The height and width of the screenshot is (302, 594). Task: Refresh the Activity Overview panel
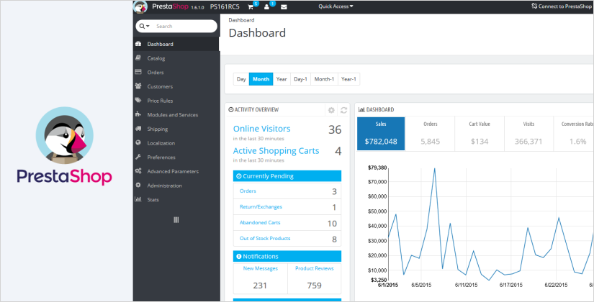coord(343,110)
